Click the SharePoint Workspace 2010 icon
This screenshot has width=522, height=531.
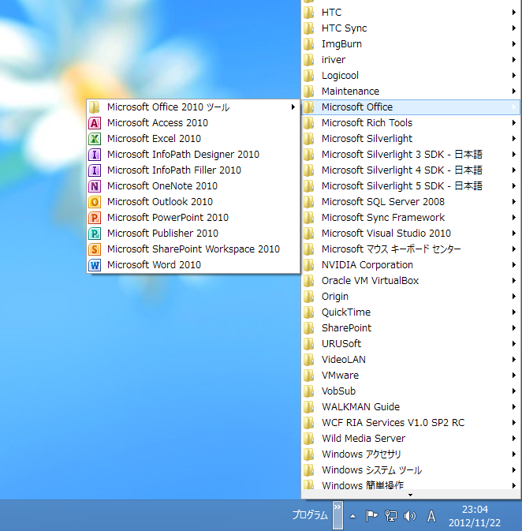click(95, 249)
